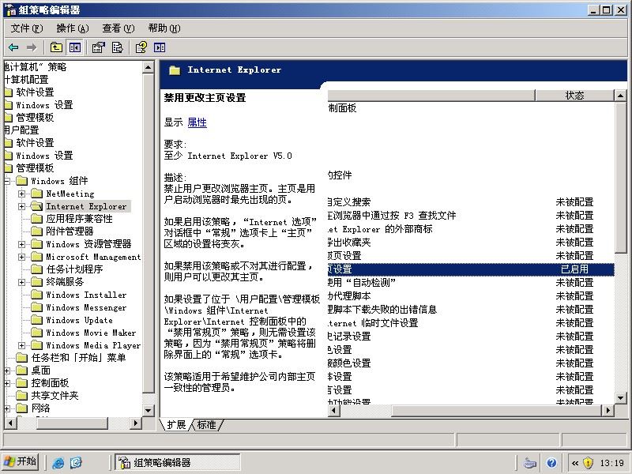This screenshot has width=632, height=474.
Task: Select the 网络 tree item
Action: [33, 408]
